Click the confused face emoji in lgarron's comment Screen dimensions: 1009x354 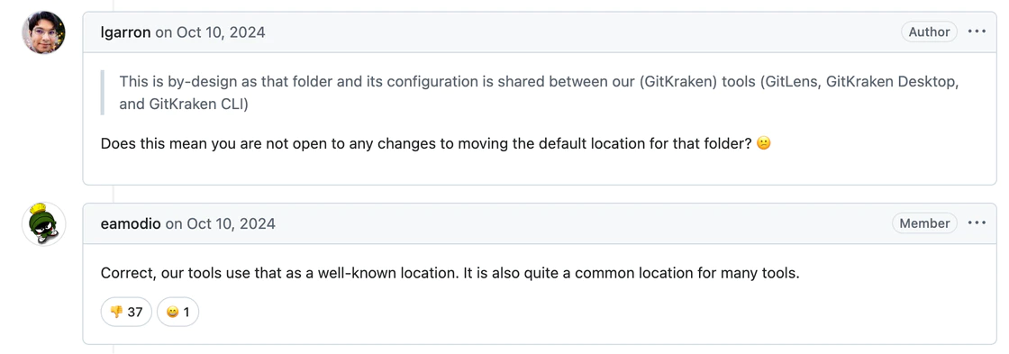pos(763,143)
